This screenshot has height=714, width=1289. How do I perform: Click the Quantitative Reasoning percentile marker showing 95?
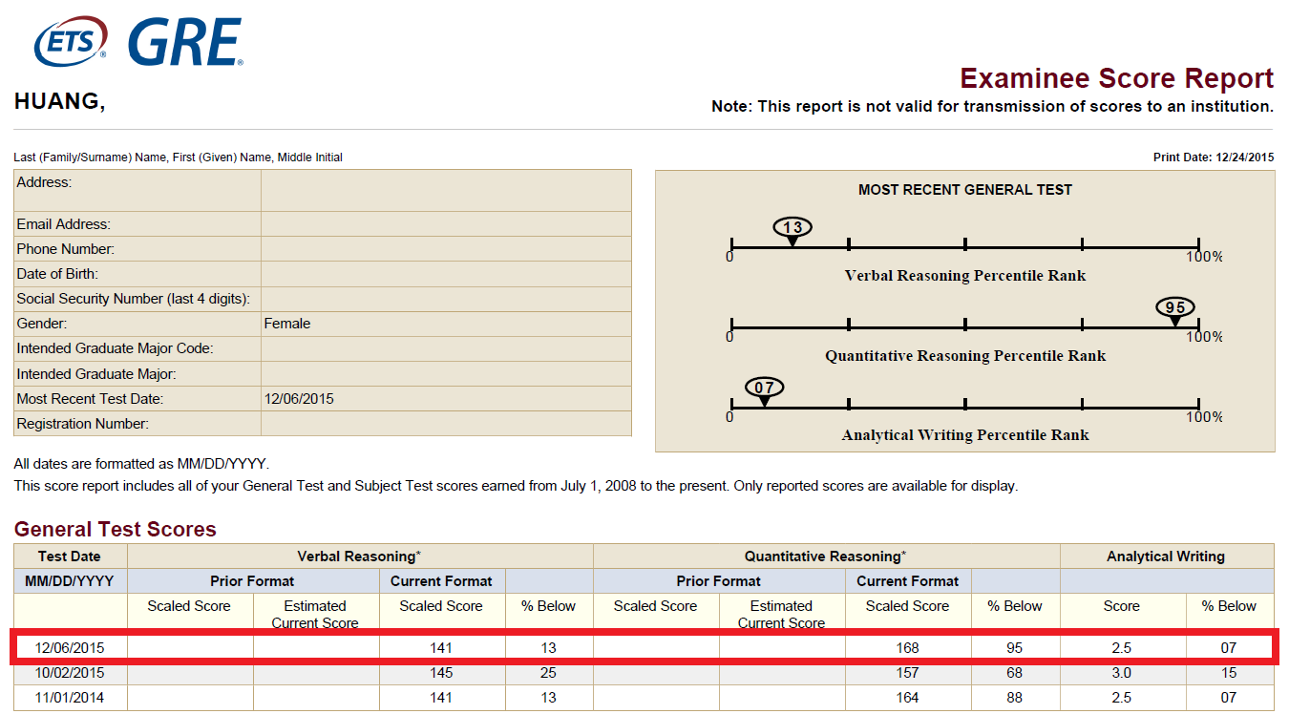1174,310
